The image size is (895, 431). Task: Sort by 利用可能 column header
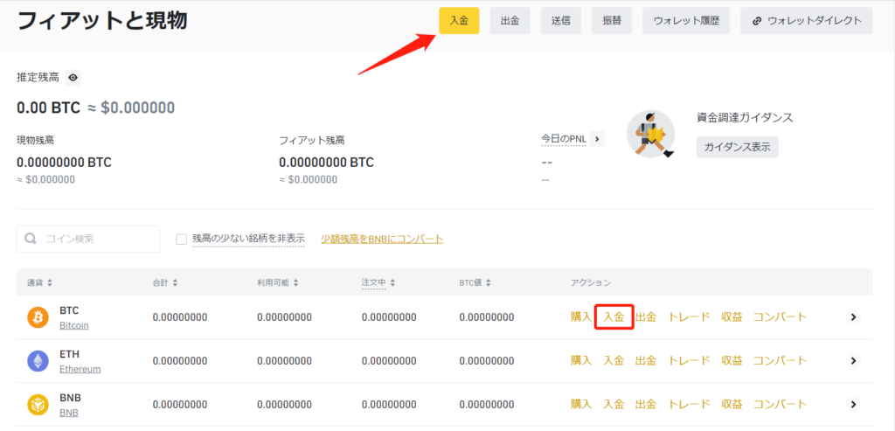[x=277, y=282]
